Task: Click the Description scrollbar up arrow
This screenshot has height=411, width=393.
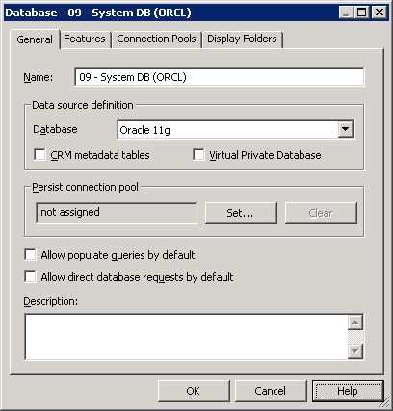Action: (355, 322)
